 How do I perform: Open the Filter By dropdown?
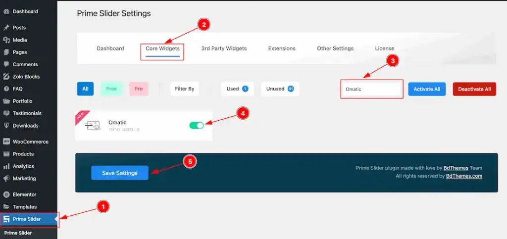pos(185,89)
